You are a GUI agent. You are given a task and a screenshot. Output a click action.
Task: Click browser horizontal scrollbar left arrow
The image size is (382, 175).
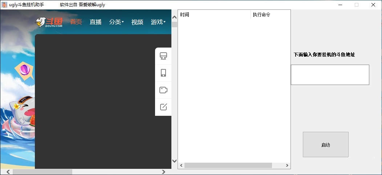(x=8, y=172)
